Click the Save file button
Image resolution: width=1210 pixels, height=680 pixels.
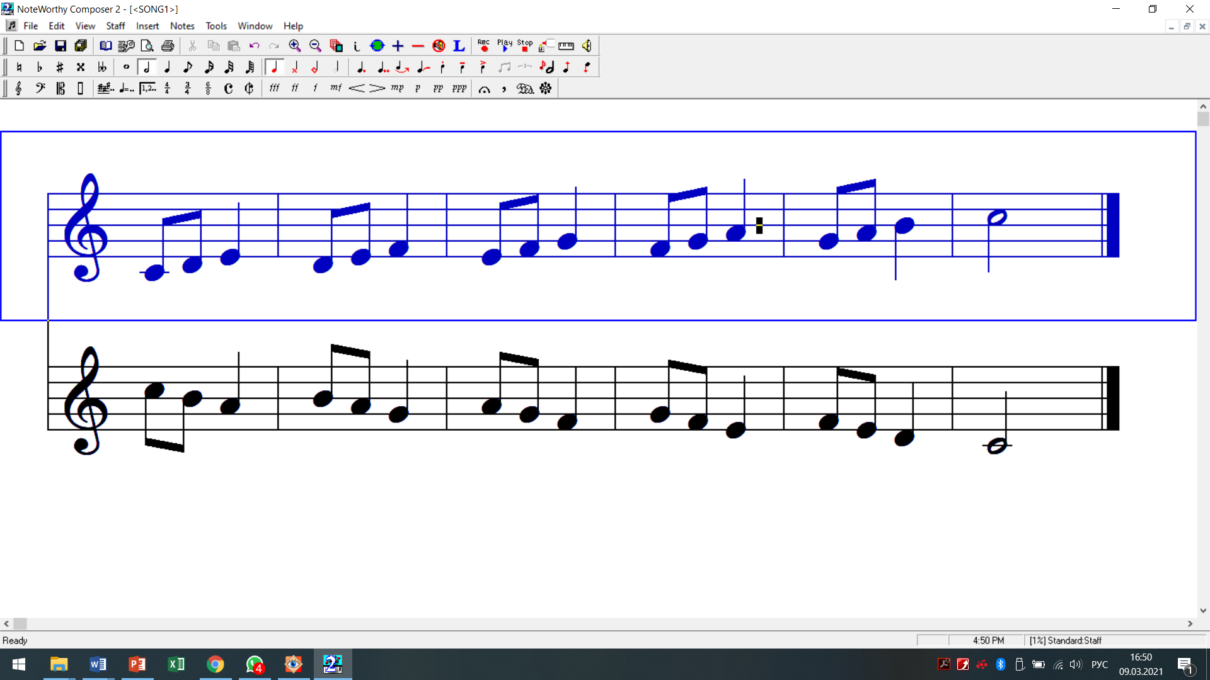(60, 45)
